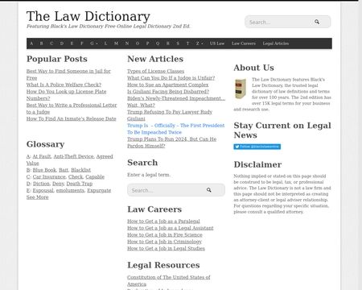This screenshot has width=362, height=290.
Task: Click the glossary letter A: link
Action: [28, 156]
